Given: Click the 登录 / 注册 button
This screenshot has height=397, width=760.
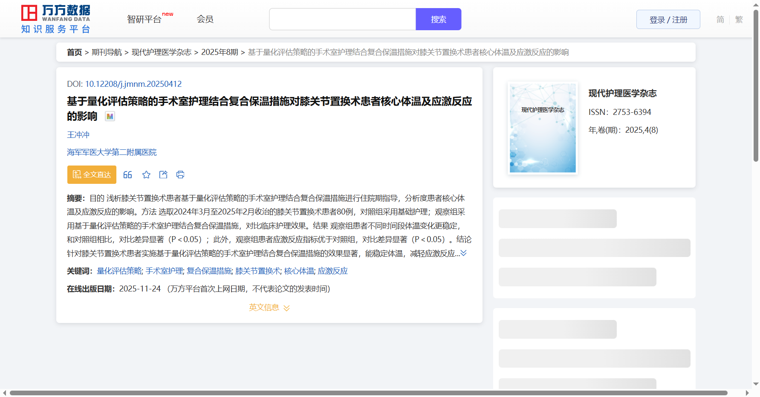Looking at the screenshot, I should (668, 20).
